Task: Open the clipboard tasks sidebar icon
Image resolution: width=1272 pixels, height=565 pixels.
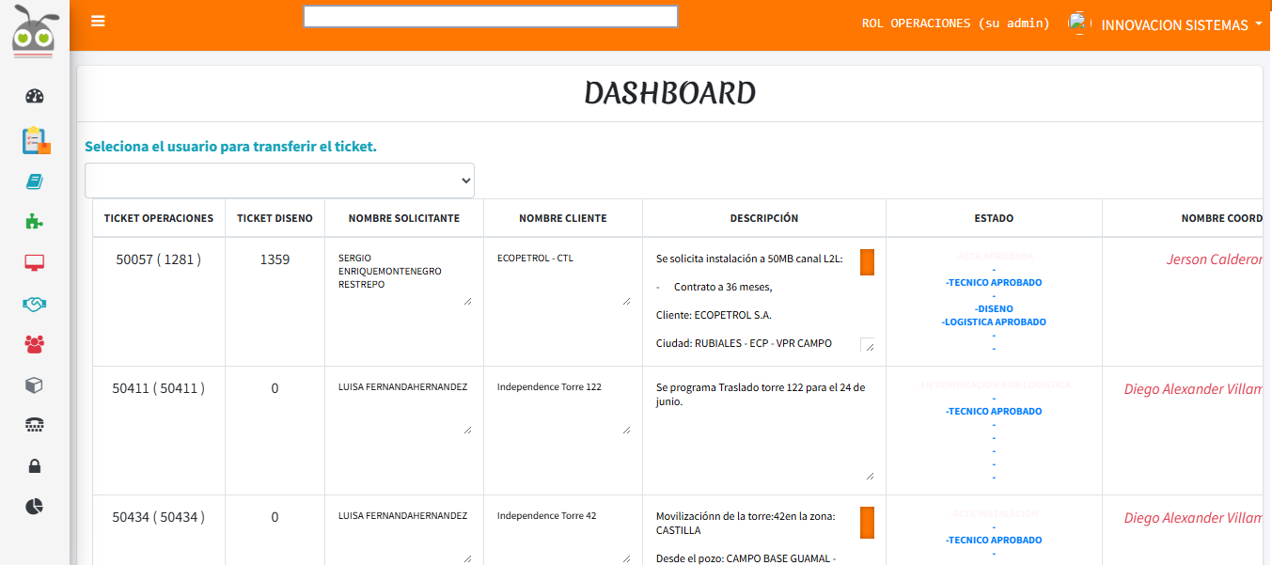Action: pos(36,140)
